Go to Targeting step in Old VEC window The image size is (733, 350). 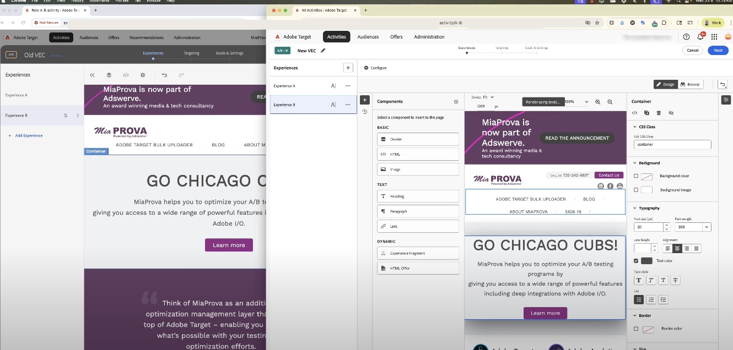coord(191,53)
